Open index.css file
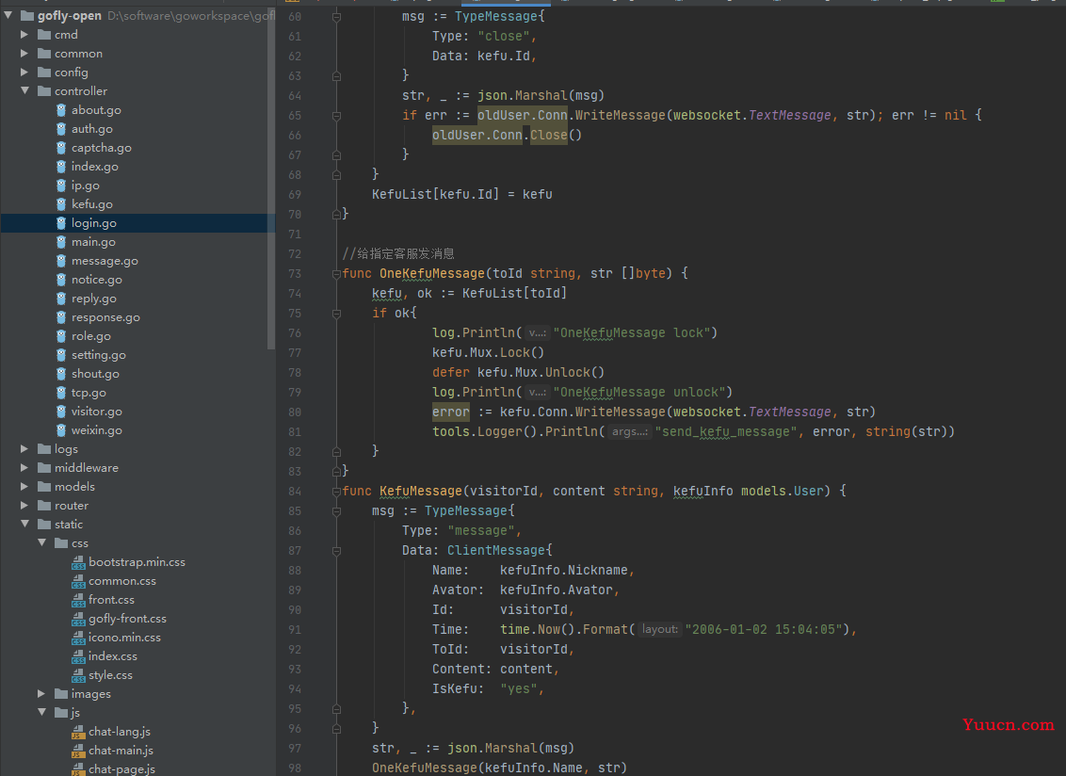The width and height of the screenshot is (1066, 776). click(x=113, y=656)
